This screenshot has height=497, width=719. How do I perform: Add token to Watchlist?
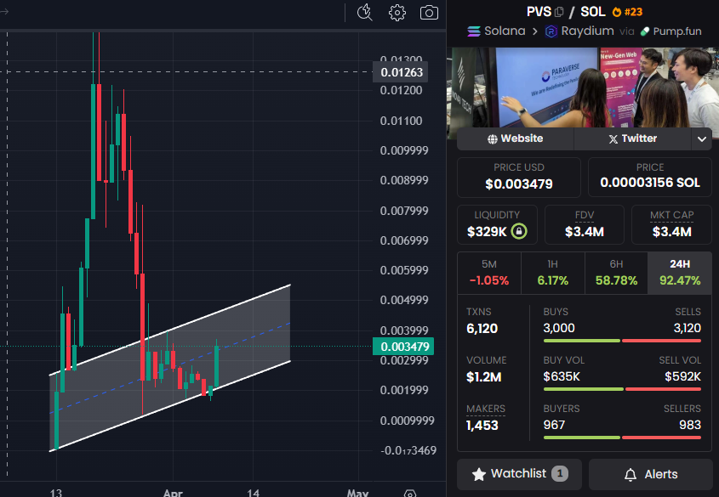point(519,474)
